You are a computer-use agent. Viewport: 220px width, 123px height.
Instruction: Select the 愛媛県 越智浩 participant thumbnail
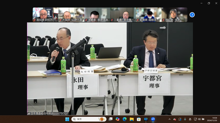(148, 15)
